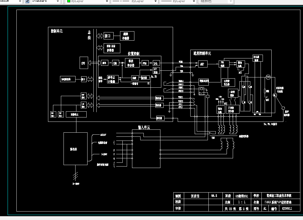Select the sheet size A1 cell

tap(265, 208)
